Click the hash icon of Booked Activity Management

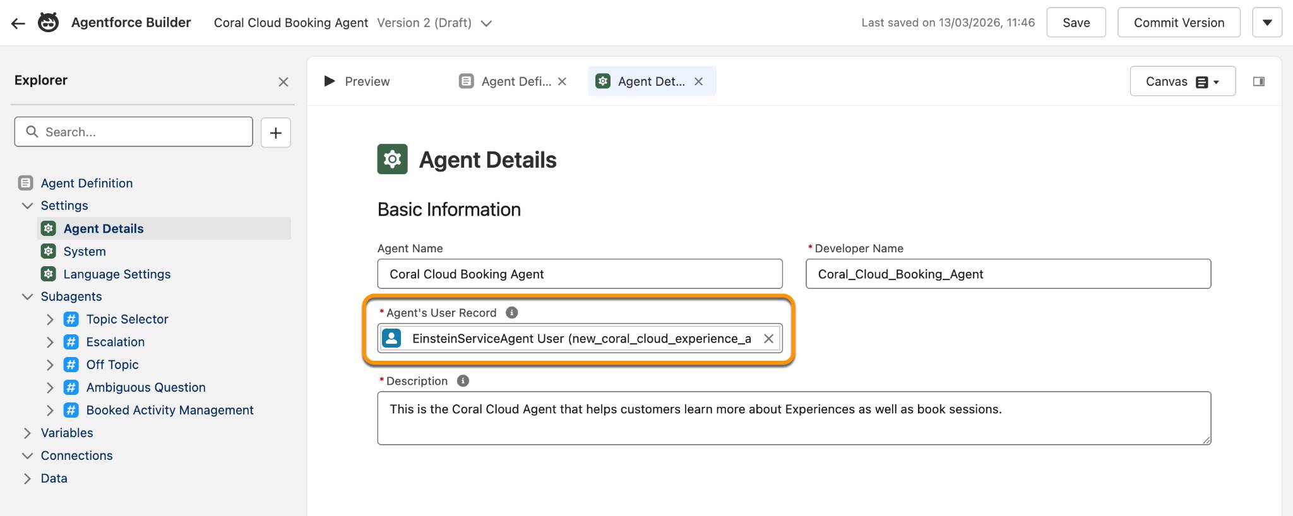(71, 410)
